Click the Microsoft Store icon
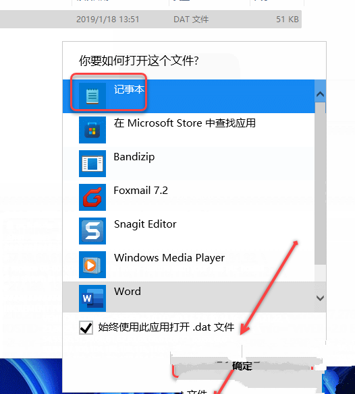The image size is (355, 394). pyautogui.click(x=92, y=130)
